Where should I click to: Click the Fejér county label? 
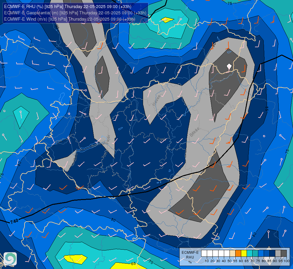108,140
